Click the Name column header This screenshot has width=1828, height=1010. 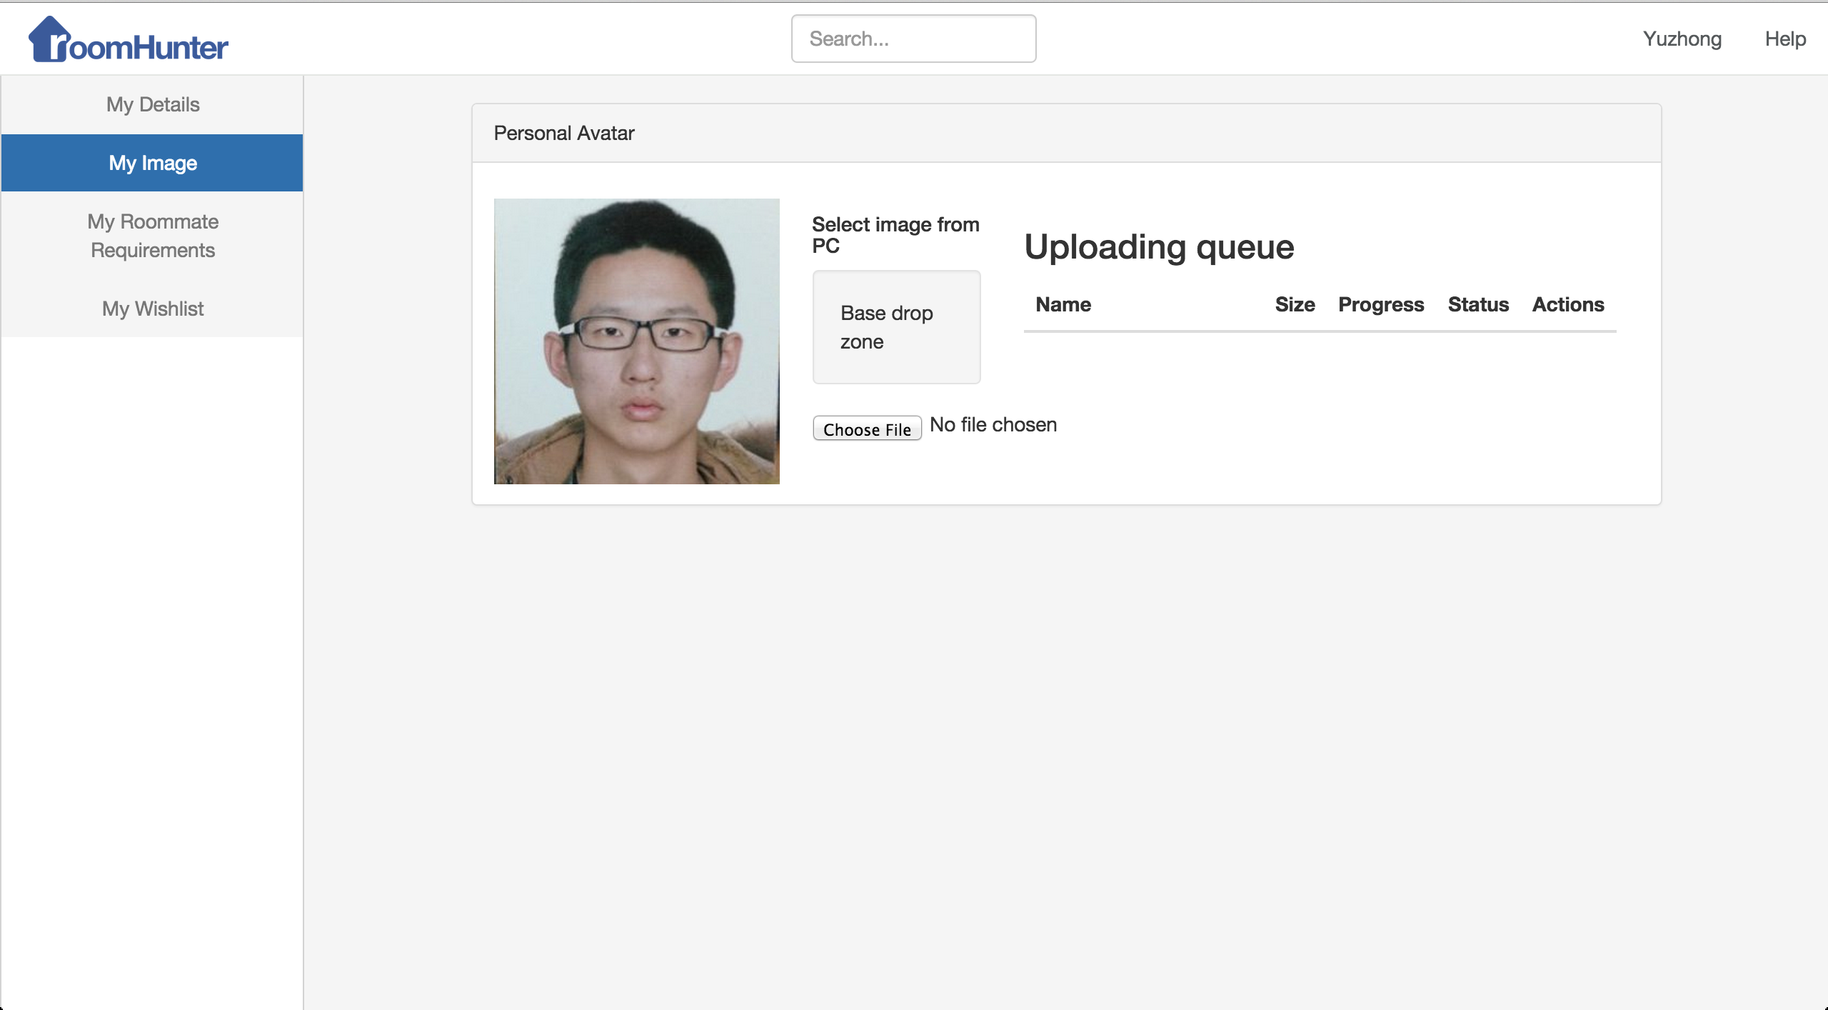(x=1063, y=305)
